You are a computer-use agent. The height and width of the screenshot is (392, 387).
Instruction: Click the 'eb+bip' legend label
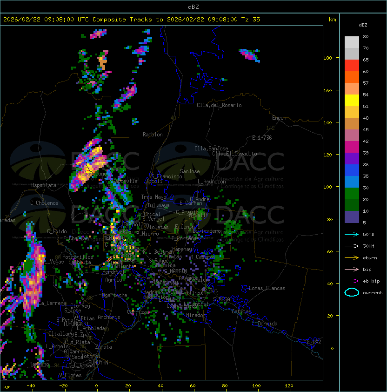pos(371,281)
